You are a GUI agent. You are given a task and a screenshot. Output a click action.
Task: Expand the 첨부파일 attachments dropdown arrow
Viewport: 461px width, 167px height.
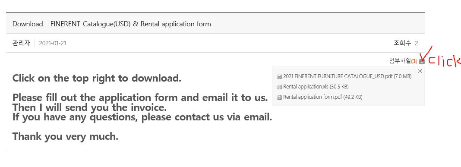click(x=422, y=61)
